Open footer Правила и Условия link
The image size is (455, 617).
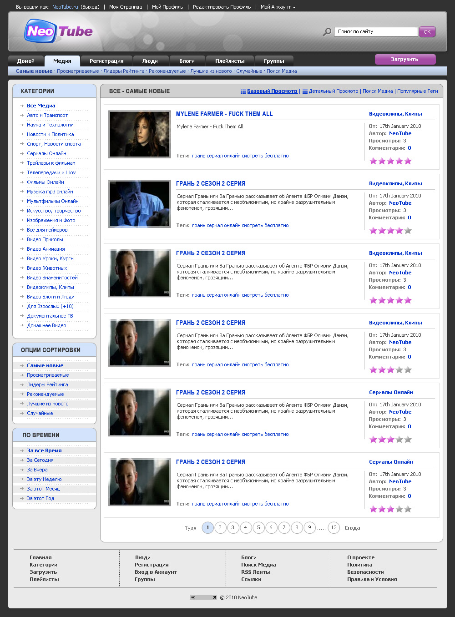[x=372, y=579]
